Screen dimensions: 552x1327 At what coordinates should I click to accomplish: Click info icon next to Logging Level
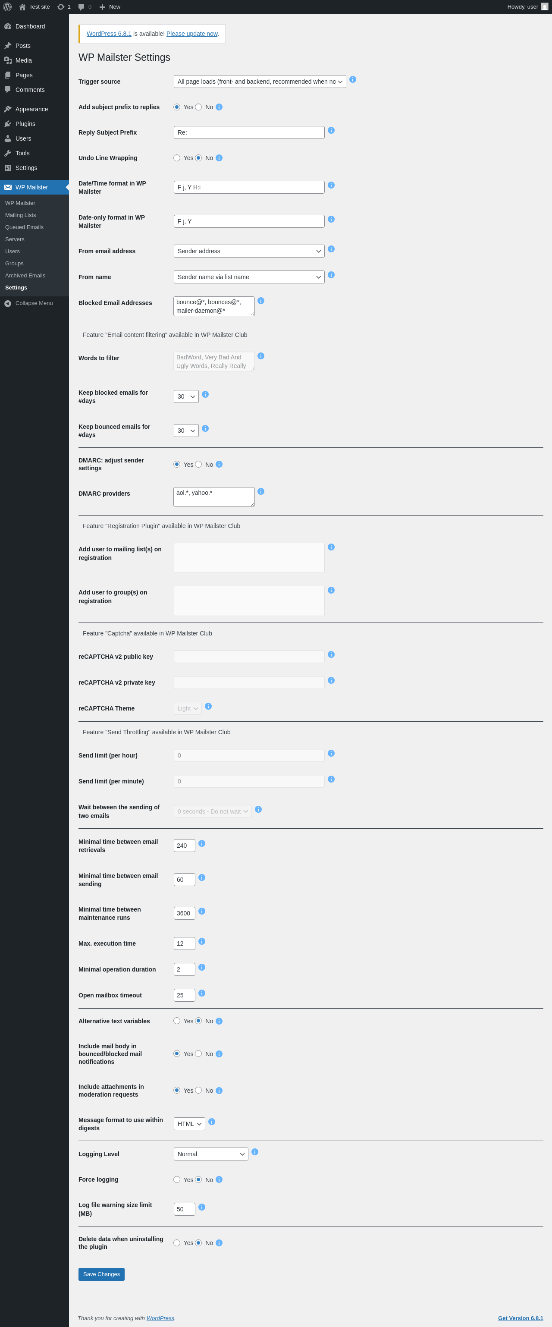pyautogui.click(x=255, y=1152)
